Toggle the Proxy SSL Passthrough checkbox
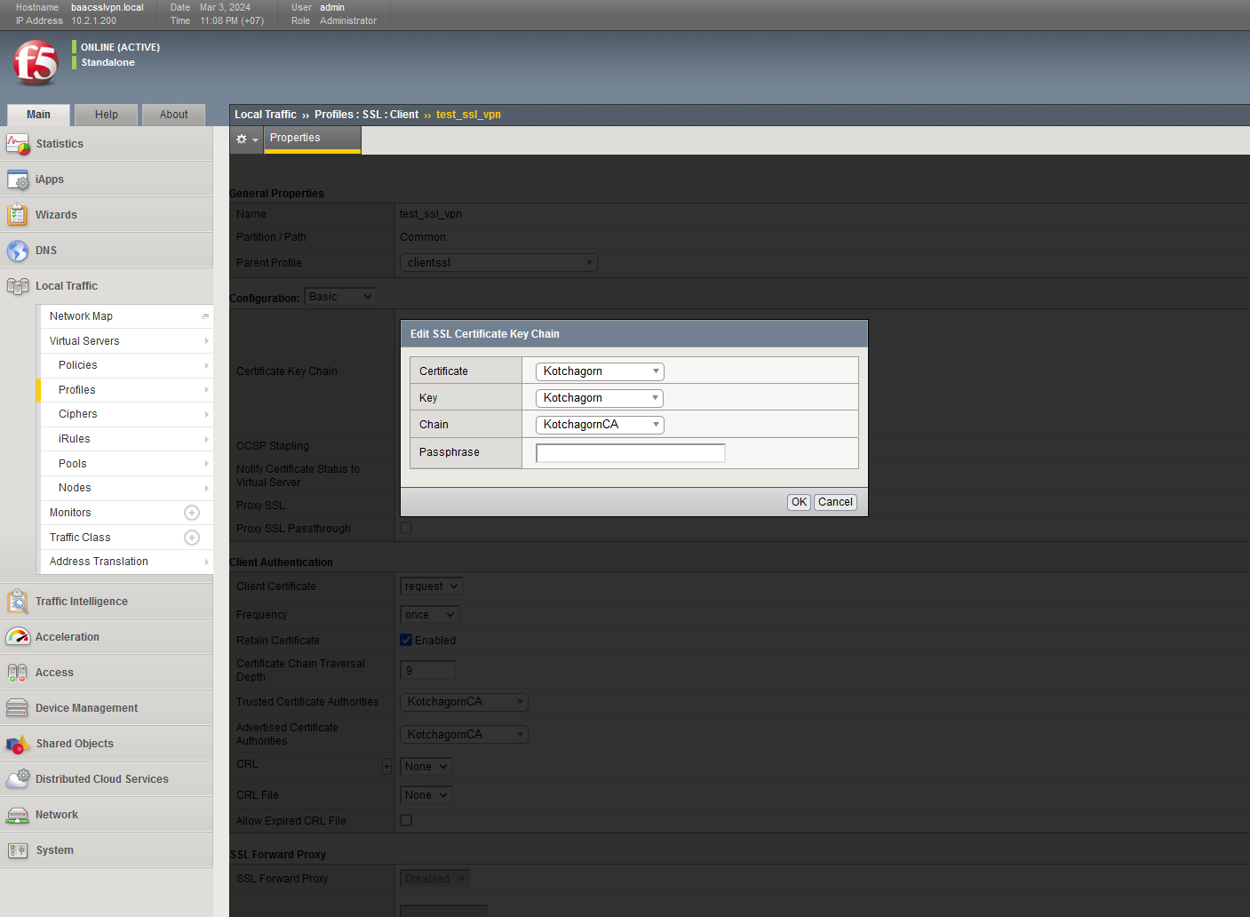Image resolution: width=1250 pixels, height=917 pixels. pyautogui.click(x=406, y=528)
